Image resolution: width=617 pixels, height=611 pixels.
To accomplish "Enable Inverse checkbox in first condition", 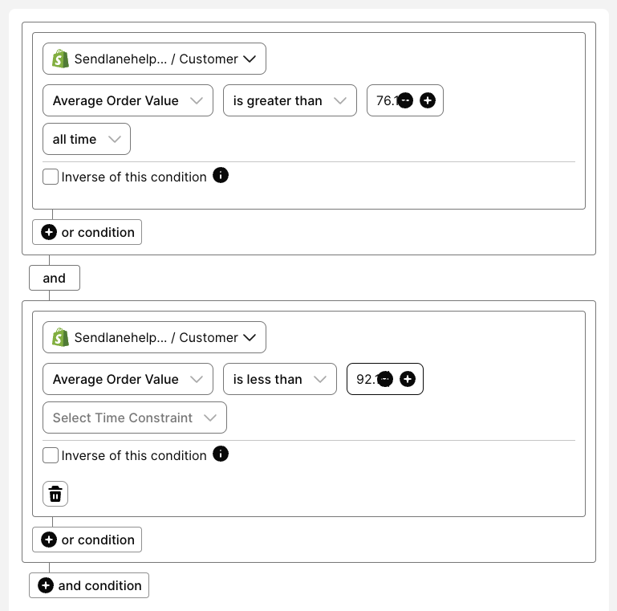I will point(51,177).
